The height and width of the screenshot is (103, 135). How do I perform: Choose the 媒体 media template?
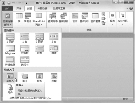pyautogui.click(x=54, y=50)
